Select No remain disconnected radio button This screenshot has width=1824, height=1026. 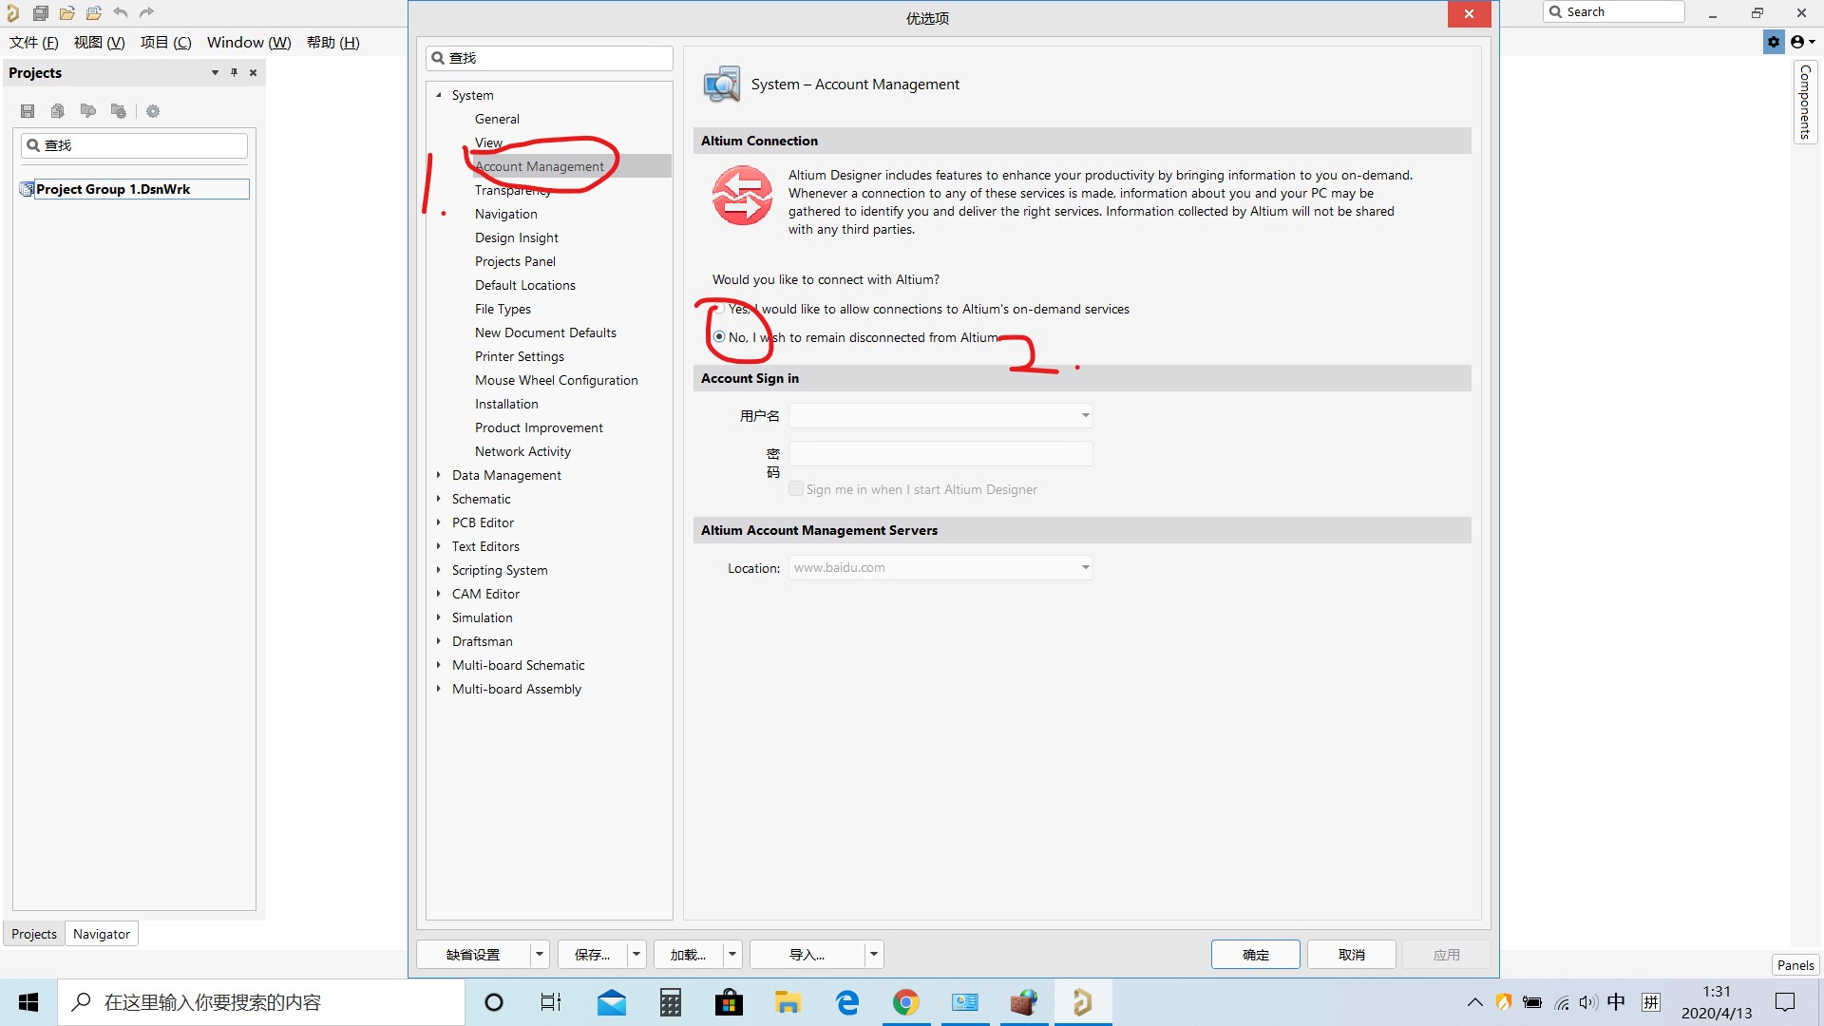(x=719, y=336)
